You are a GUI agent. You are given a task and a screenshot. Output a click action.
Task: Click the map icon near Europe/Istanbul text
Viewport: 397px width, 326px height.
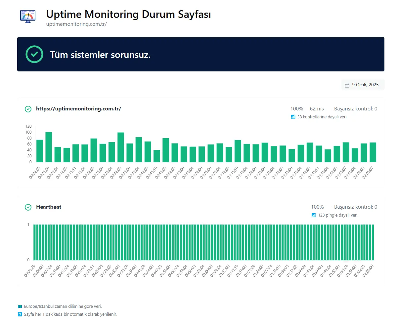[20, 306]
